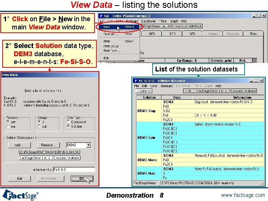Click the elements input field
268x201 pixels.
[74, 170]
